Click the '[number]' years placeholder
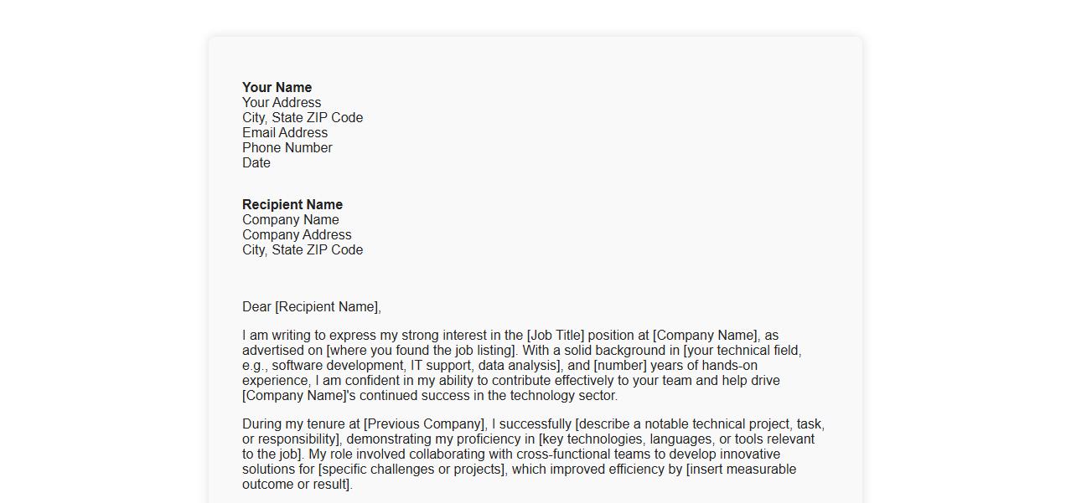The width and height of the screenshot is (1071, 503). click(x=620, y=366)
